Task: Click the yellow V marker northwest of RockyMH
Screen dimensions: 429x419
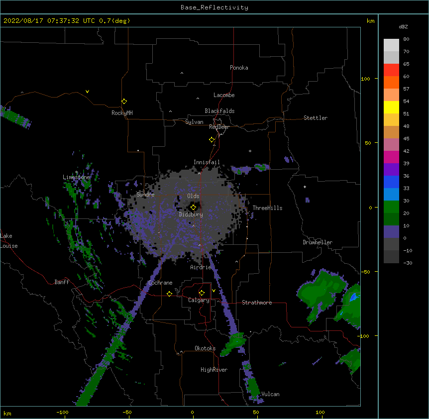Action: click(87, 92)
